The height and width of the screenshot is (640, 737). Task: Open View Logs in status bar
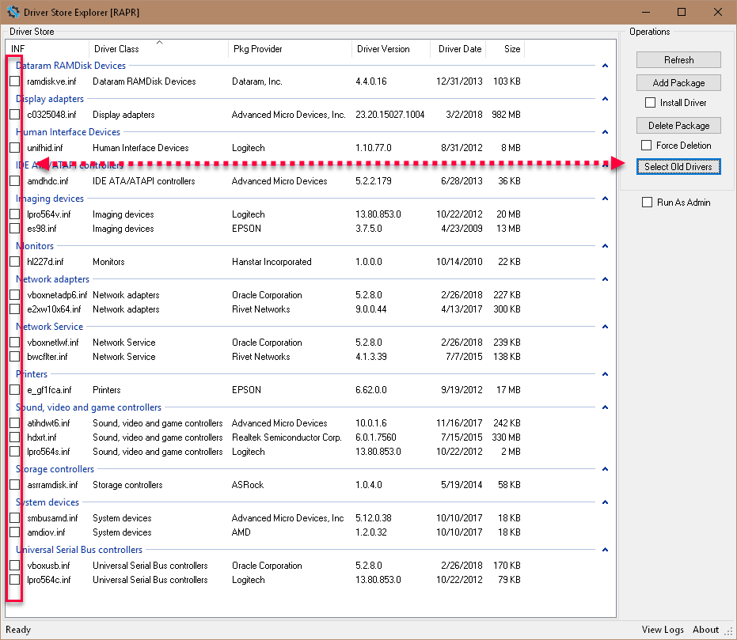coord(663,630)
